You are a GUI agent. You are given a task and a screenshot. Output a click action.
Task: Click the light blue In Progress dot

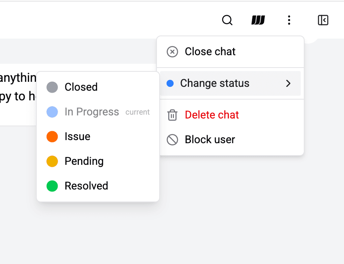click(x=52, y=112)
